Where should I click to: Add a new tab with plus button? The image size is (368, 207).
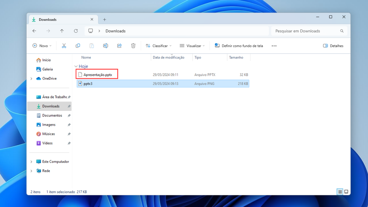pos(105,19)
